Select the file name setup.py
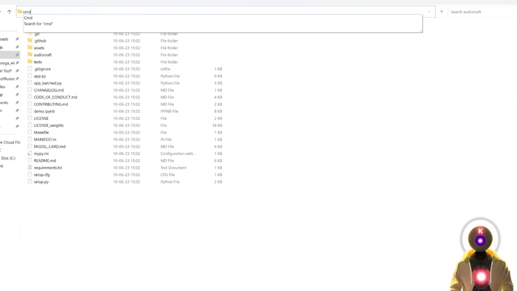This screenshot has height=291, width=517. [41, 182]
